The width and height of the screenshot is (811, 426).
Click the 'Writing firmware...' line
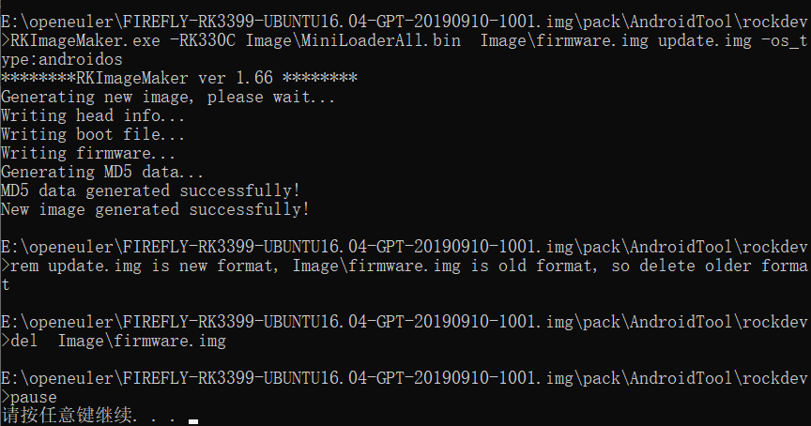point(88,153)
